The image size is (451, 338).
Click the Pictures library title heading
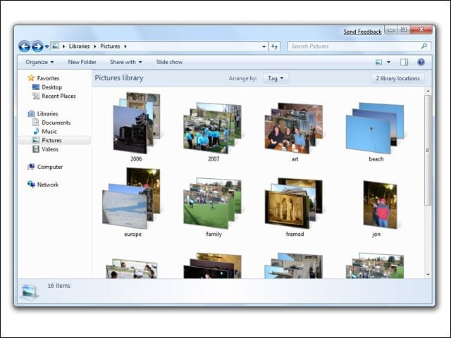[119, 78]
